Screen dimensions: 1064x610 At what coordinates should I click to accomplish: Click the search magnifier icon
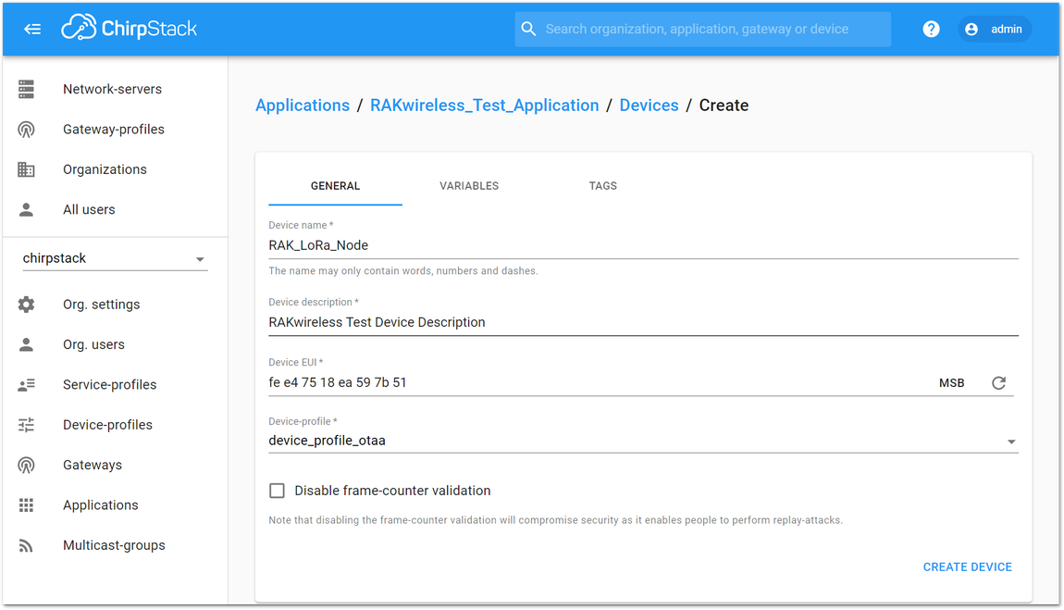coord(528,30)
